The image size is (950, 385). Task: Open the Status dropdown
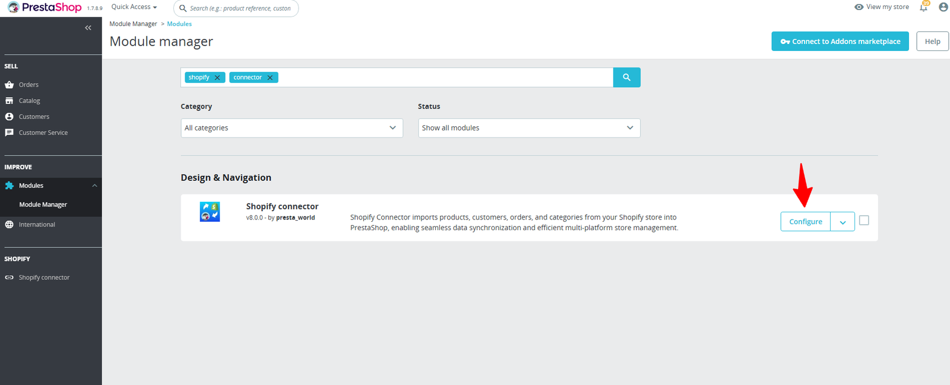coord(529,128)
